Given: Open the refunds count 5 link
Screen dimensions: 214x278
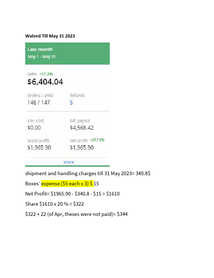Looking at the screenshot, I should 71,102.
